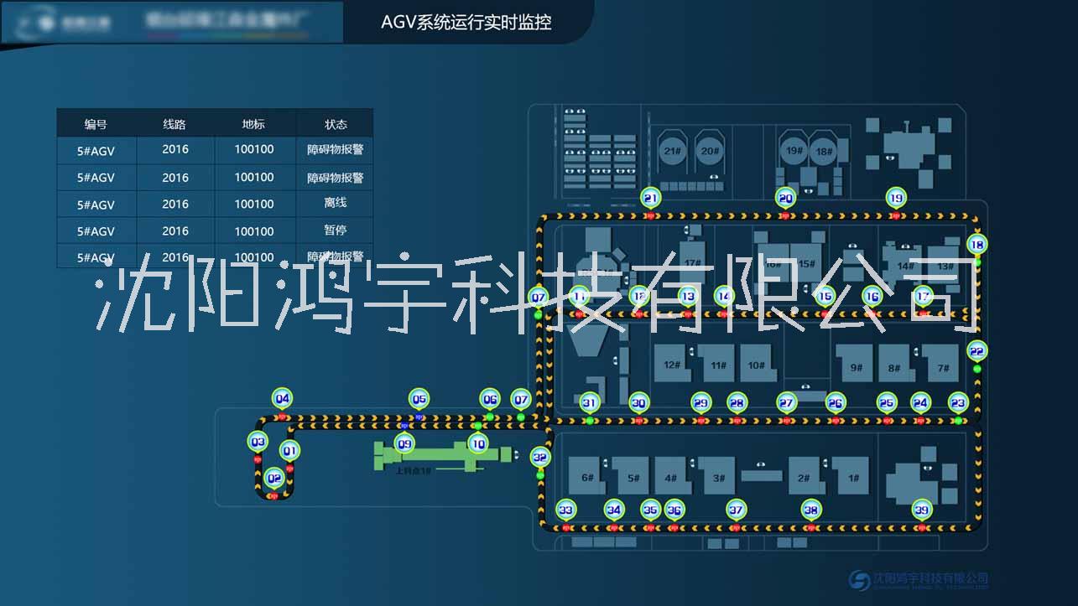
Task: Open station marker 28
Action: [737, 402]
